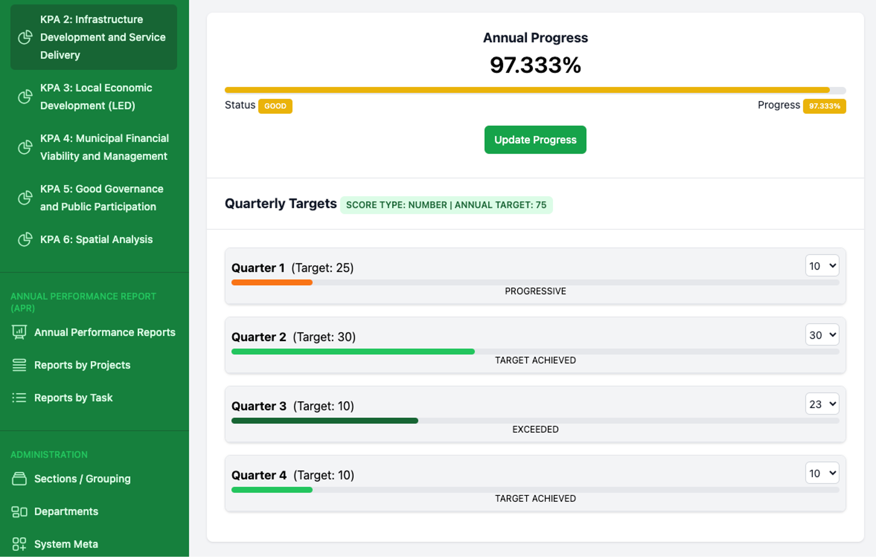Viewport: 876px width, 557px height.
Task: Click the Annual Performance Reports presentation icon
Action: click(19, 332)
